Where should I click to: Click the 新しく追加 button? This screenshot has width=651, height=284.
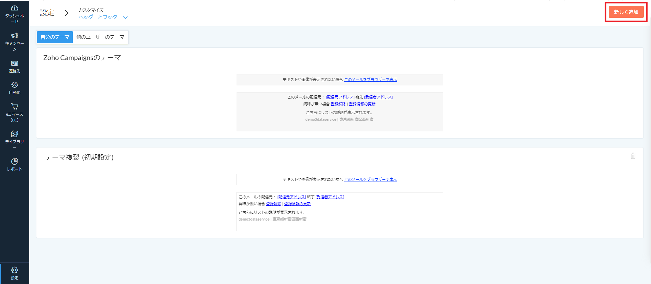click(x=626, y=12)
